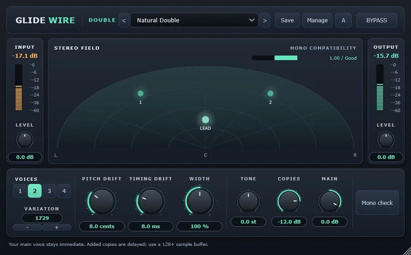Click the '-15.7 dB' output reading

point(386,56)
